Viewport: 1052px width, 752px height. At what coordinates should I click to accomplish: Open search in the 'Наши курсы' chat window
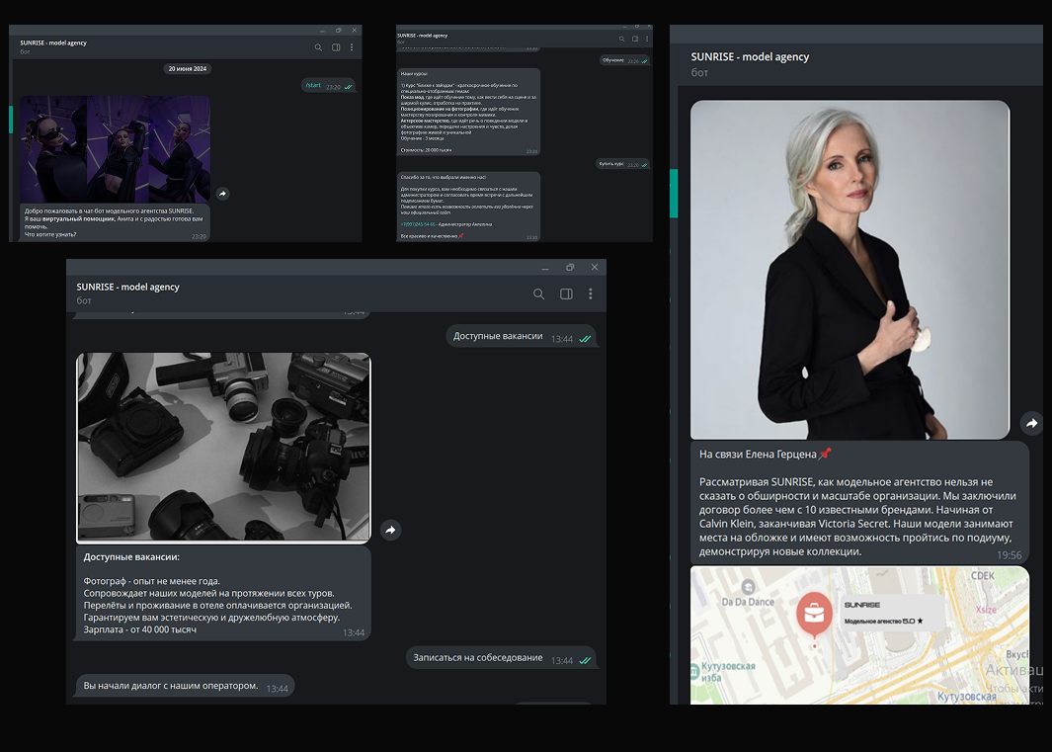point(622,39)
